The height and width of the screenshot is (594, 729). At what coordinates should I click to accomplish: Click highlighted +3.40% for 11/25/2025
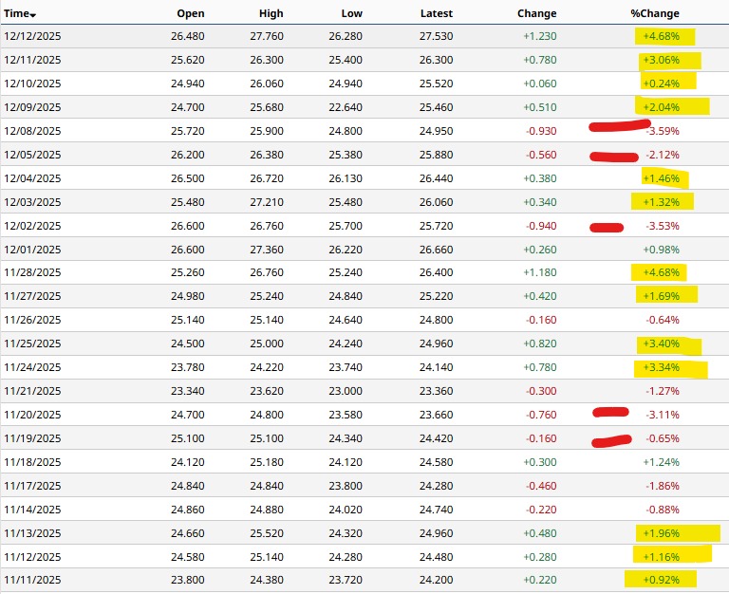pyautogui.click(x=662, y=344)
